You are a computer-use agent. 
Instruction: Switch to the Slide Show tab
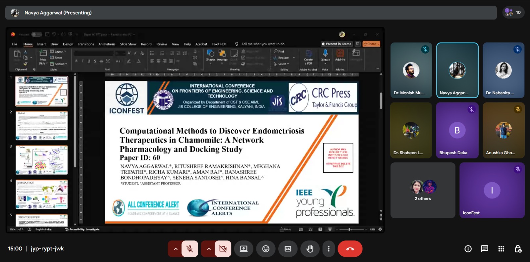[x=128, y=44]
